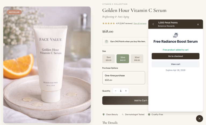This screenshot has height=125, width=206.
Task: Click the five-star rating icons
Action: tap(109, 23)
